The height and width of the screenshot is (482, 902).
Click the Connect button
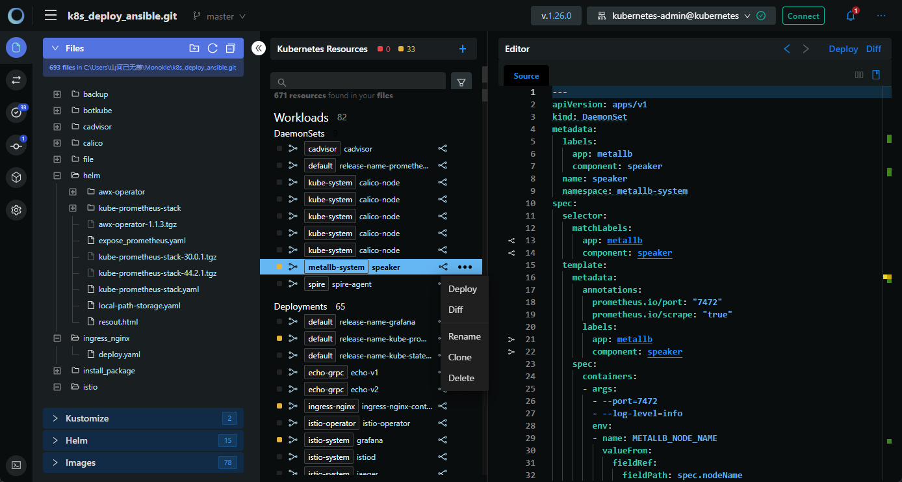(803, 16)
